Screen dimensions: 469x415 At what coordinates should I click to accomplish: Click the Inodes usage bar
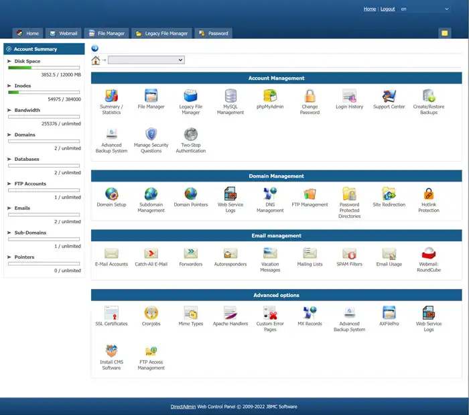pos(44,92)
